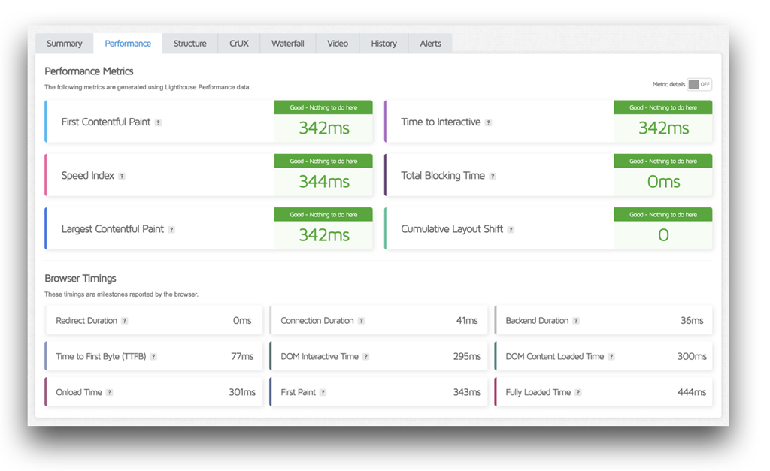The image size is (770, 471).
Task: Click question mark beside Fully Loaded Time
Action: [x=577, y=393]
